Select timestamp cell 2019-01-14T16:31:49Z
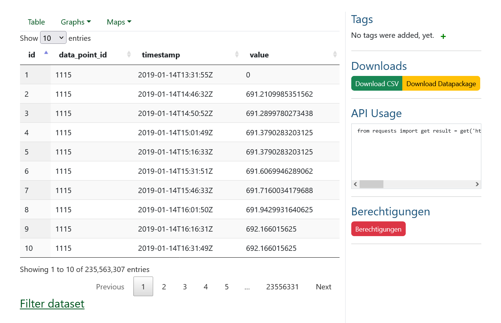 coord(175,248)
